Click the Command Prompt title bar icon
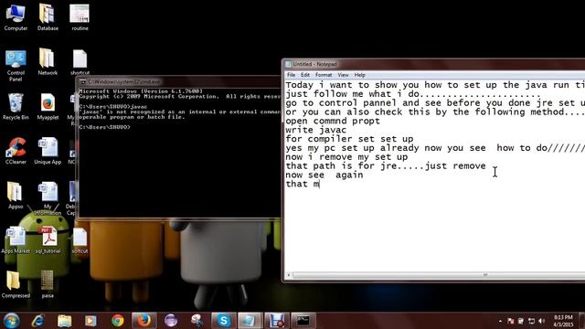 pyautogui.click(x=83, y=81)
